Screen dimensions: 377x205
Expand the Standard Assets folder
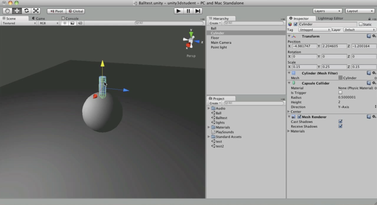click(x=209, y=137)
